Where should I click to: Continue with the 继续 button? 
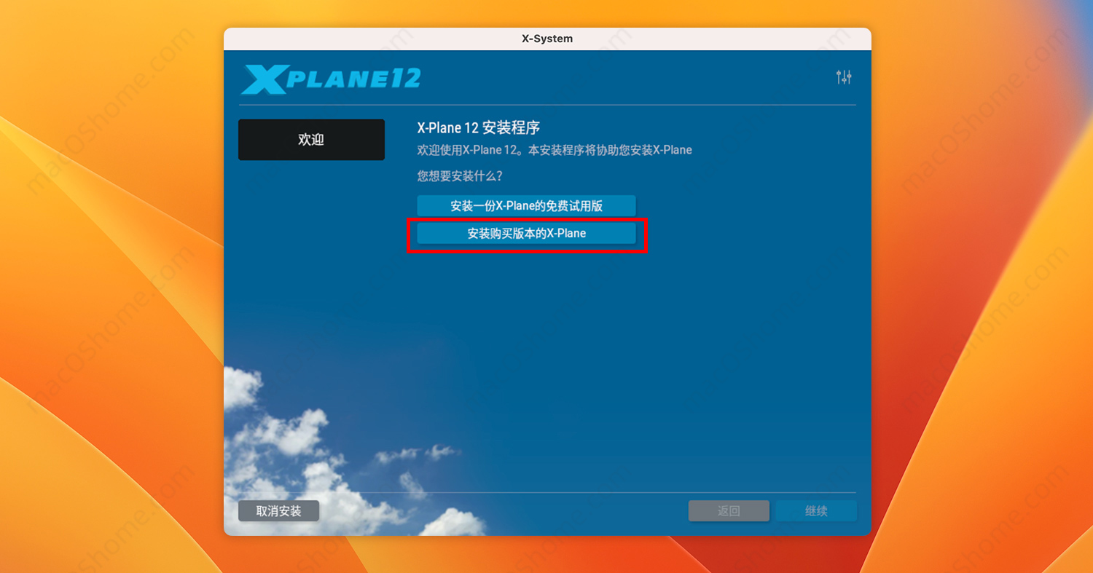pos(816,511)
